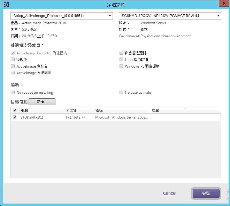
Task: Click the ActiveImage Protector 2018 product text
Action: 44,23
